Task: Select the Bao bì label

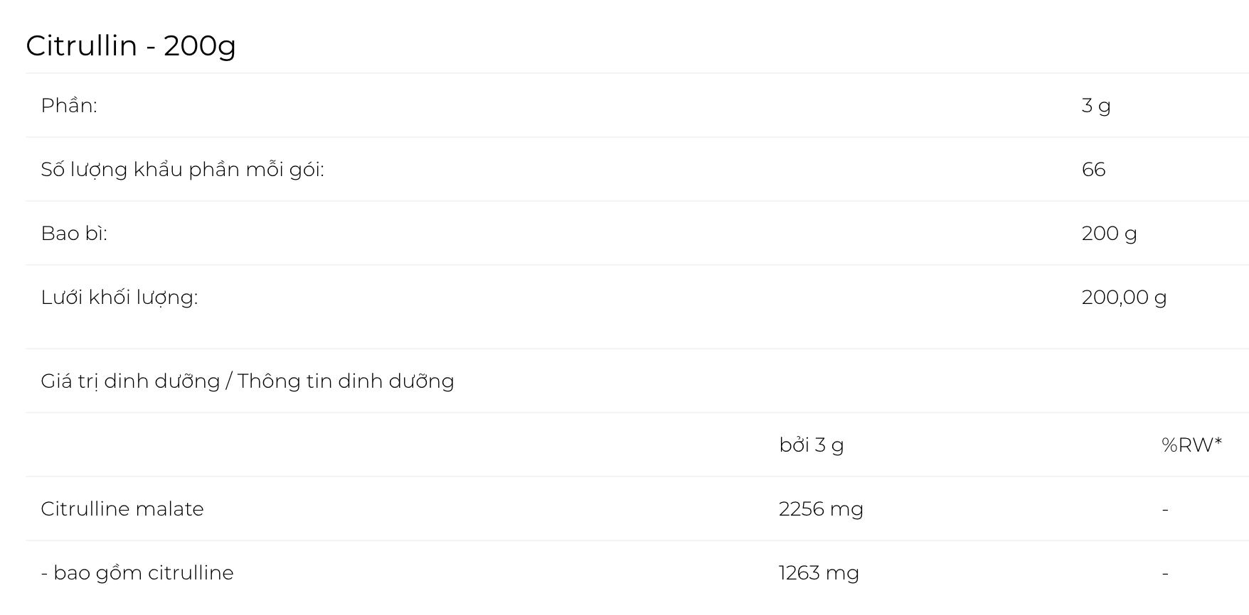Action: point(74,233)
